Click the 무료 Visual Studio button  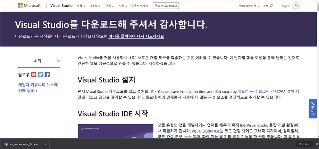pyautogui.click(x=166, y=6)
